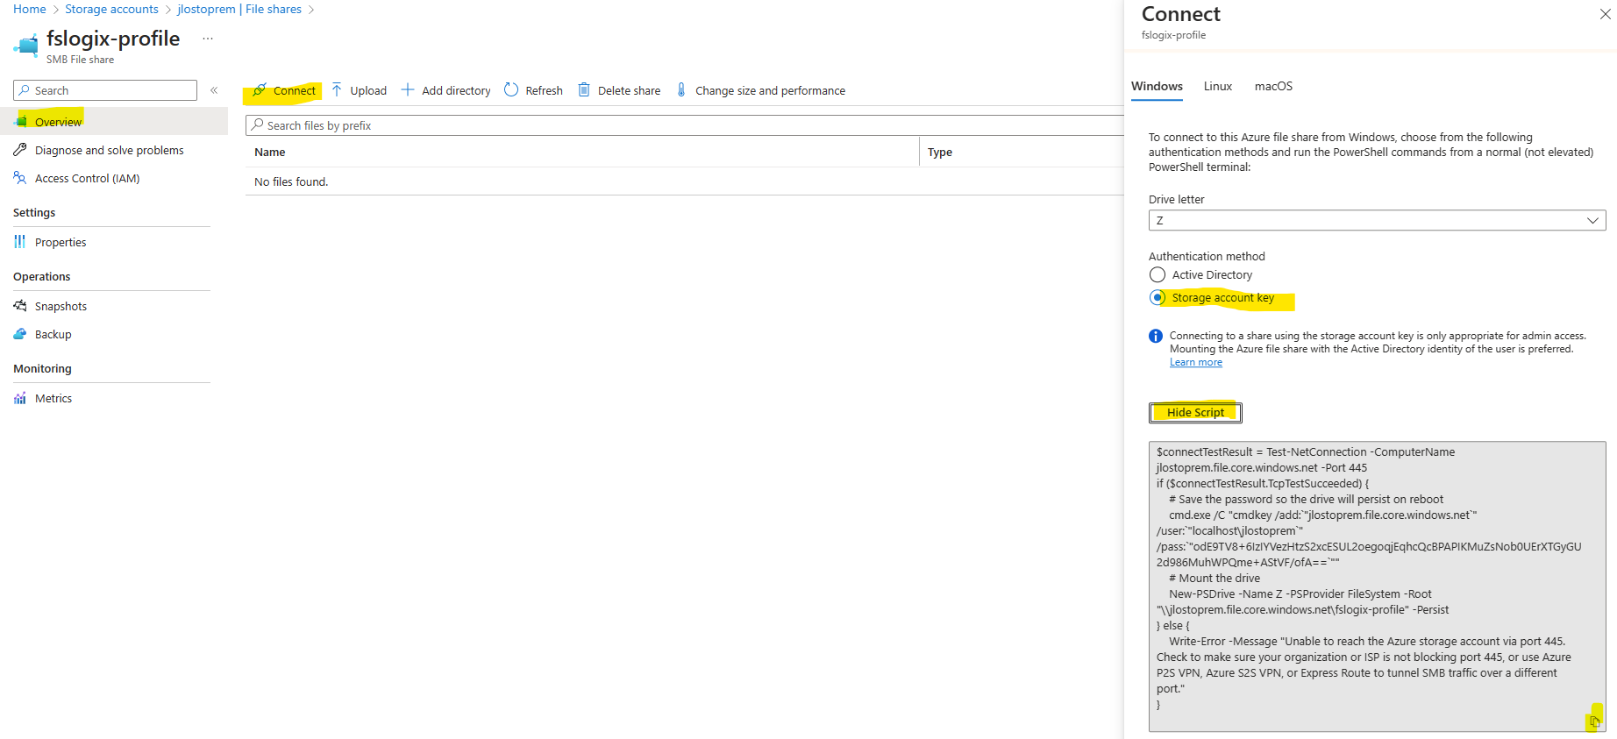Go to jlostoprem | File shares breadcrumb

[239, 9]
